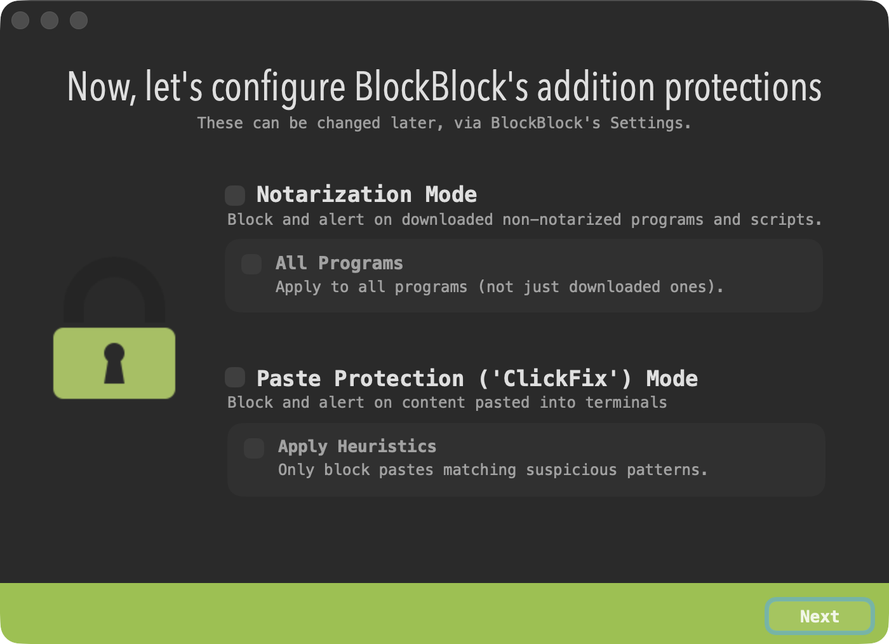Enable the Notarization Mode checkbox

(235, 195)
